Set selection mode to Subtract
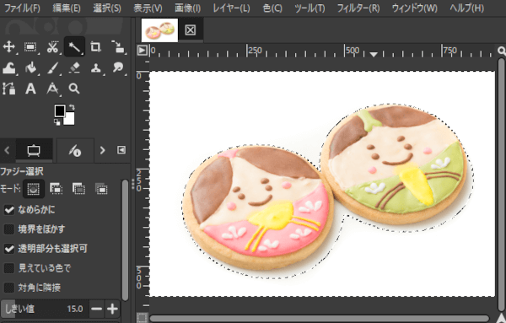The image size is (506, 323). point(78,189)
